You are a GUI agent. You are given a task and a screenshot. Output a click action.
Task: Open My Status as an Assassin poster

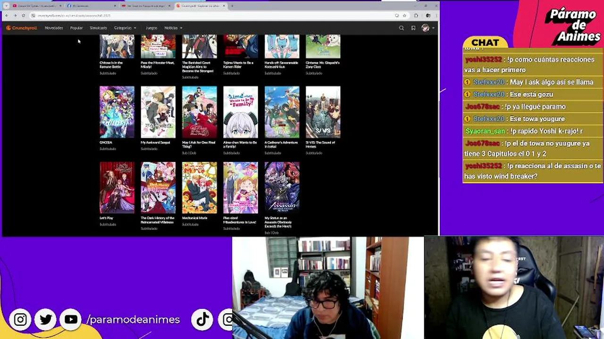pyautogui.click(x=282, y=188)
